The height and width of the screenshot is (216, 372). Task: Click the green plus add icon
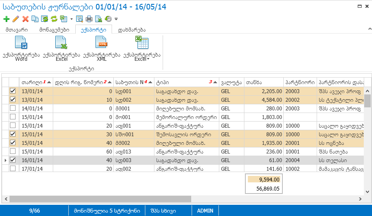tap(6, 19)
